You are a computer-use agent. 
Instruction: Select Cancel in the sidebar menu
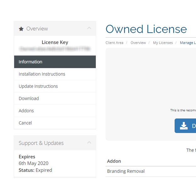[x=25, y=123]
